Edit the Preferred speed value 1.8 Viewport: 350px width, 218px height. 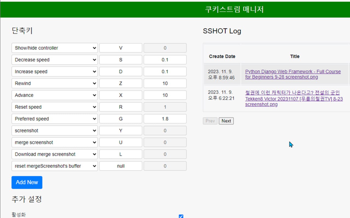click(165, 119)
